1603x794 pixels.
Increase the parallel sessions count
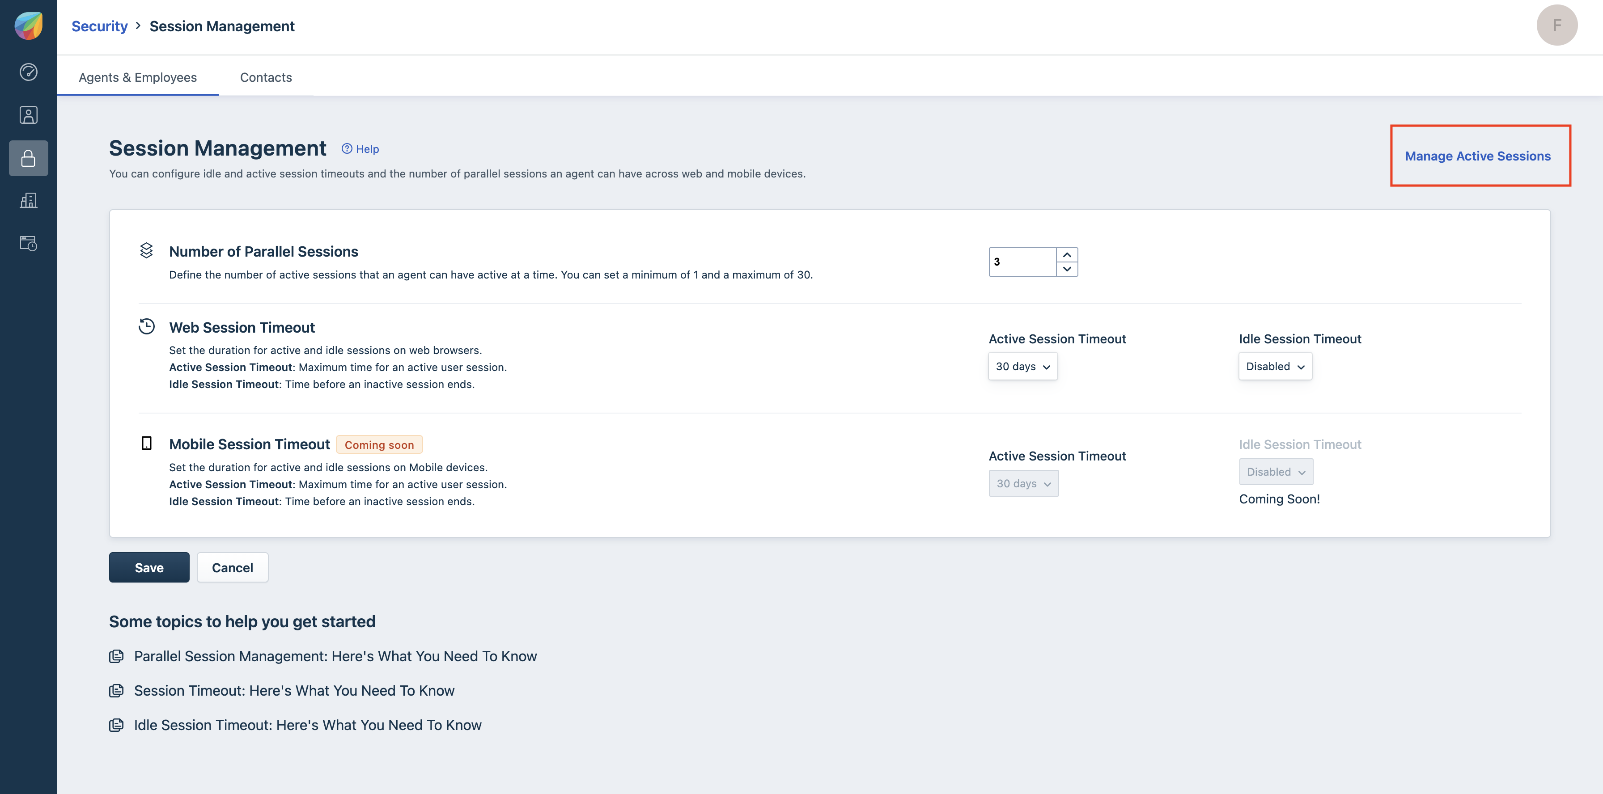point(1067,255)
